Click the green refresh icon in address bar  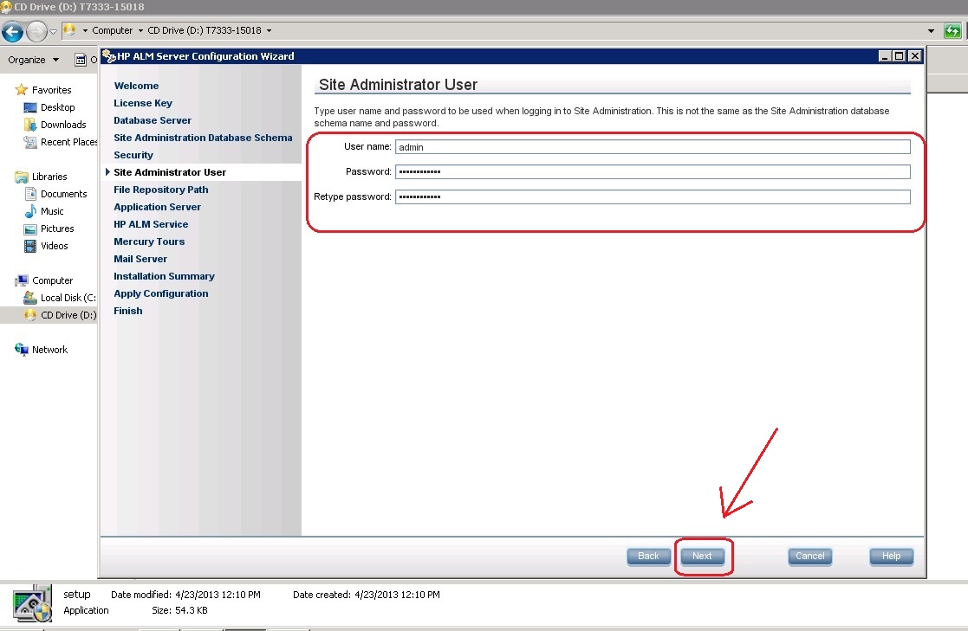coord(952,31)
